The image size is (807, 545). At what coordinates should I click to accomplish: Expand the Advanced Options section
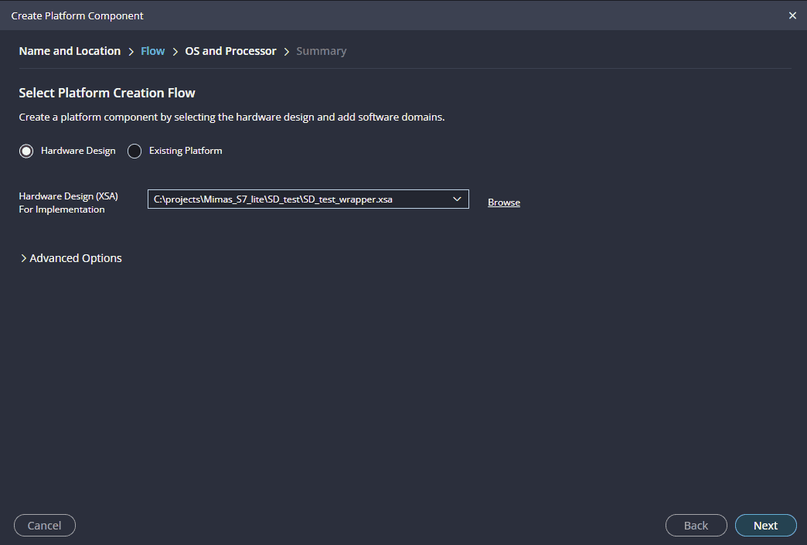tap(71, 258)
